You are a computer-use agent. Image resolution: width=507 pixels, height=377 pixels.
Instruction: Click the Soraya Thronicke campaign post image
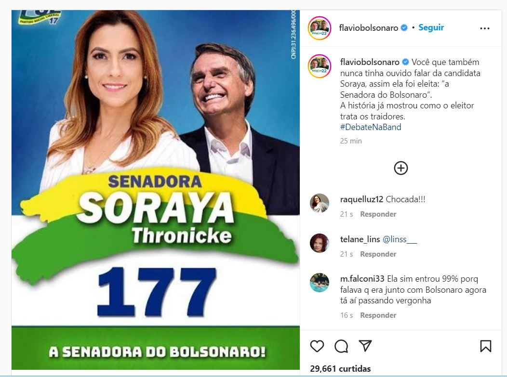(156, 190)
